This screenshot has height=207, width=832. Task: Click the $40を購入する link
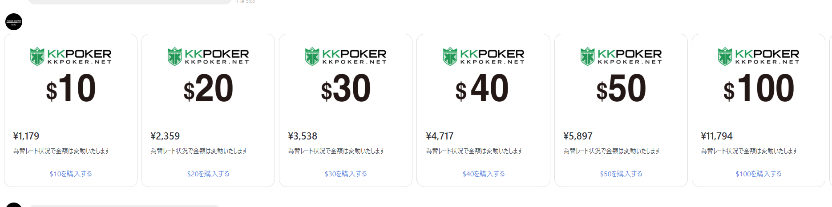coord(484,174)
